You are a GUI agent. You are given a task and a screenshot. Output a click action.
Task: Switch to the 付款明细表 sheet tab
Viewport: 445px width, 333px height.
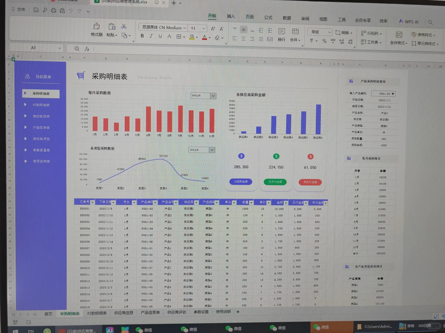tap(97, 313)
